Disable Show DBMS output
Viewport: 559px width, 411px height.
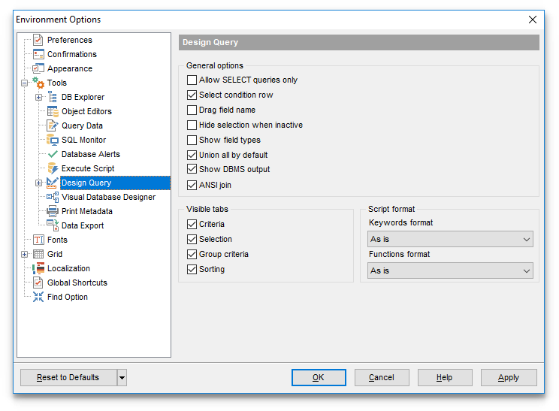pos(192,169)
